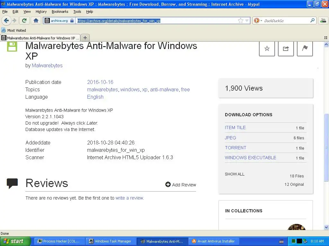This screenshot has height=246, width=329.
Task: Click the forward navigation arrow
Action: (x=14, y=20)
